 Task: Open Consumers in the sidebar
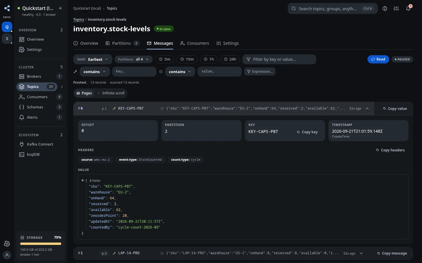tap(41, 97)
